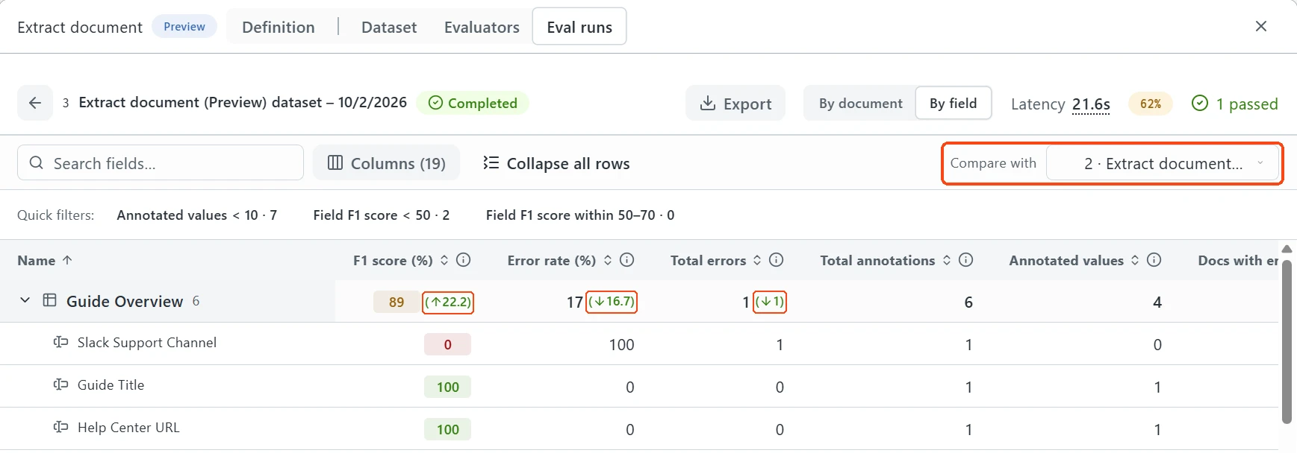Close the Extract document panel
This screenshot has height=453, width=1297.
pyautogui.click(x=1261, y=26)
